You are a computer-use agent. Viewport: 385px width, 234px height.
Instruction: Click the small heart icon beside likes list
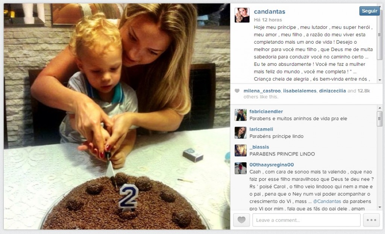(x=237, y=91)
